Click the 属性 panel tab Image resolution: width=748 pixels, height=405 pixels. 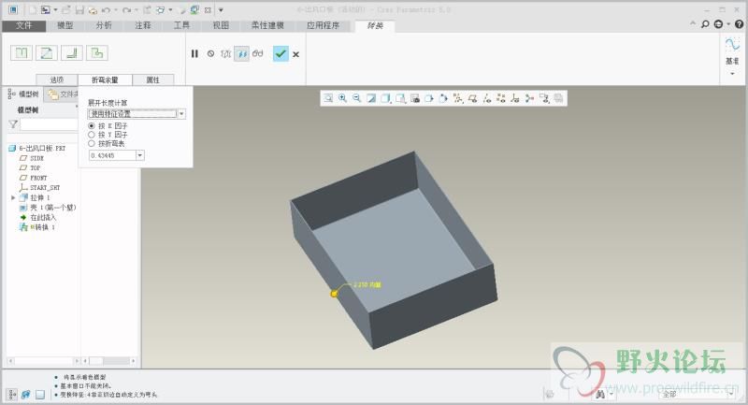[x=153, y=80]
